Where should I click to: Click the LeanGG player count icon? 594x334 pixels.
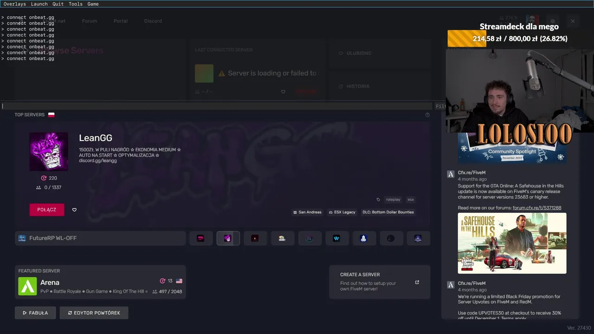pos(39,187)
